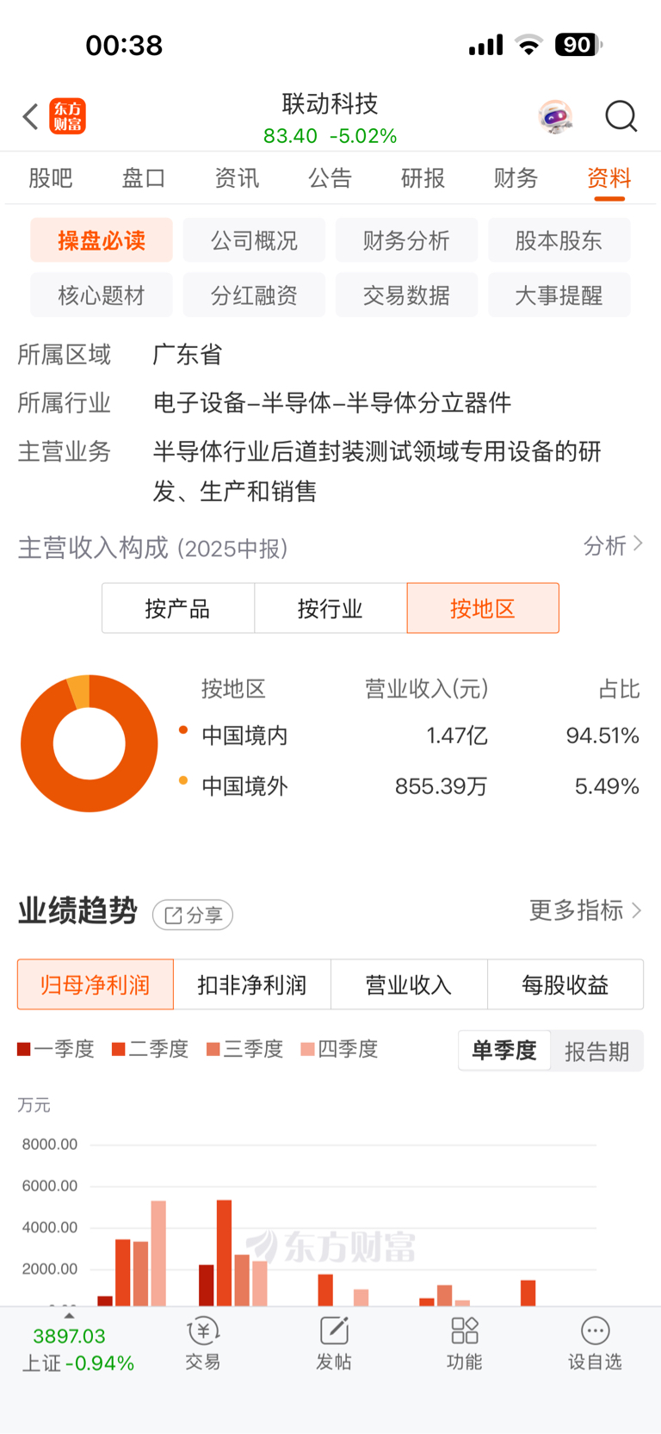Switch breakdown to 按产品
The width and height of the screenshot is (661, 1434).
[178, 609]
